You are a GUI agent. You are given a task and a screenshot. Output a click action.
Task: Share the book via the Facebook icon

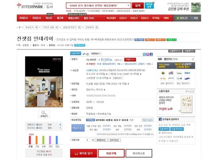tap(151, 54)
